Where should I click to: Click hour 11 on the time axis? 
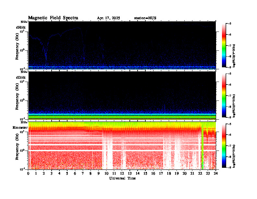(x=114, y=173)
